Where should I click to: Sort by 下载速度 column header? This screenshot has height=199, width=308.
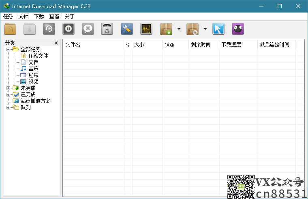tap(238, 45)
